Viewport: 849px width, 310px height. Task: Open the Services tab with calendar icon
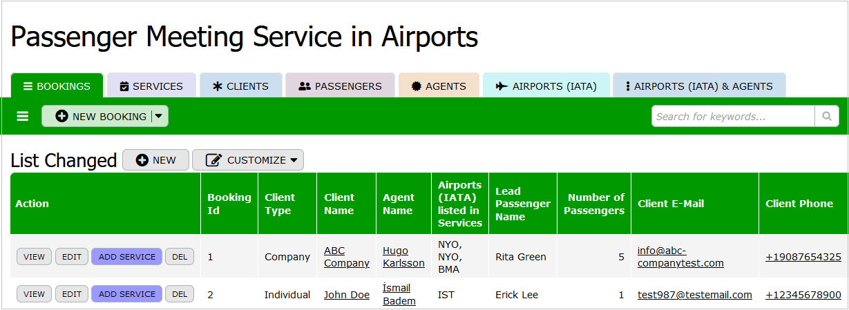[x=151, y=86]
